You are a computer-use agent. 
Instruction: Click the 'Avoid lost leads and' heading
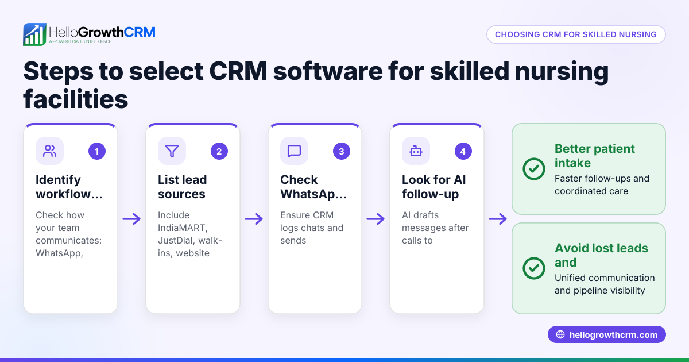[x=601, y=255]
